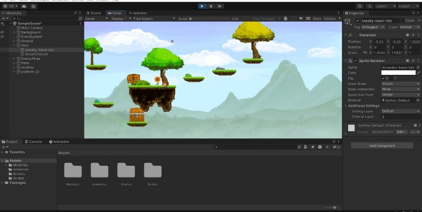
Task: Expand the EnemyNinja object in Hierarchy
Action: click(x=15, y=59)
